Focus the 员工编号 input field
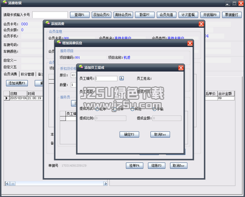This screenshot has height=197, width=245. [106, 78]
